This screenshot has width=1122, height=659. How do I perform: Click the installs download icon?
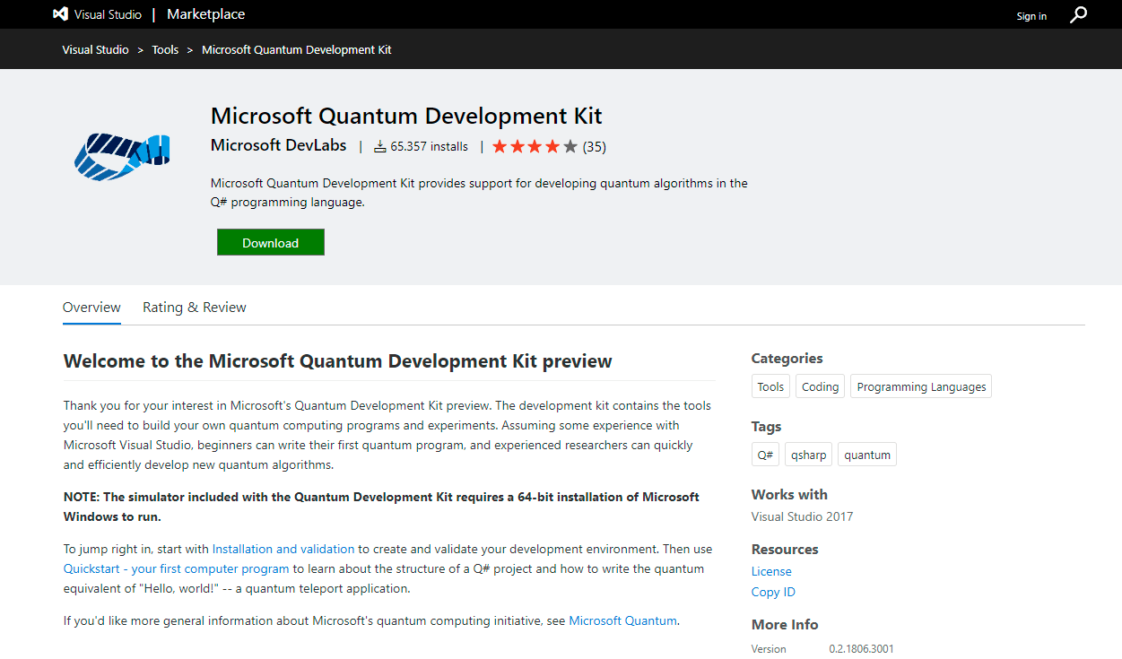(380, 146)
